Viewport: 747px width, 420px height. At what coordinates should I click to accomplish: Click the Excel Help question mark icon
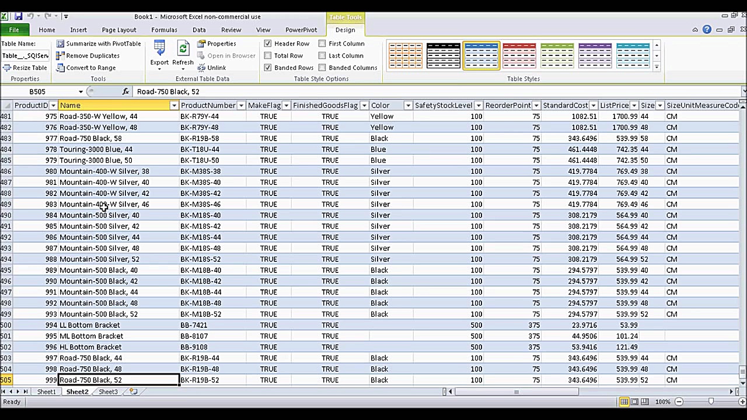pos(707,30)
